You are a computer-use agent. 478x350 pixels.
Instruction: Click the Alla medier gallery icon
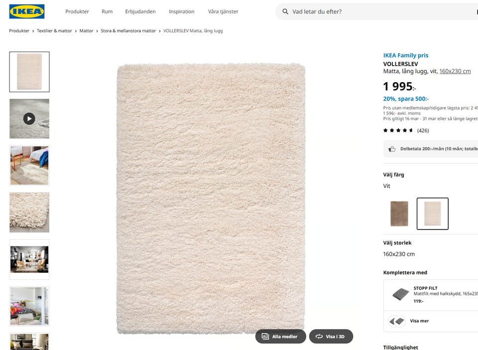[265, 337]
